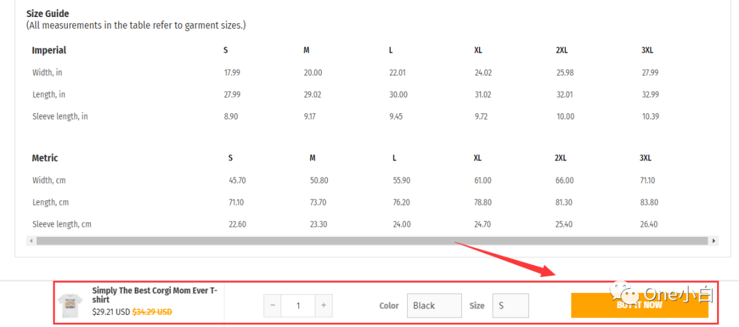Select the Metric table heading
The width and height of the screenshot is (739, 327).
[x=44, y=158]
